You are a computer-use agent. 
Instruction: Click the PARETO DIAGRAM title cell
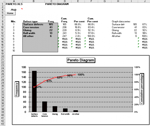click(57, 4)
